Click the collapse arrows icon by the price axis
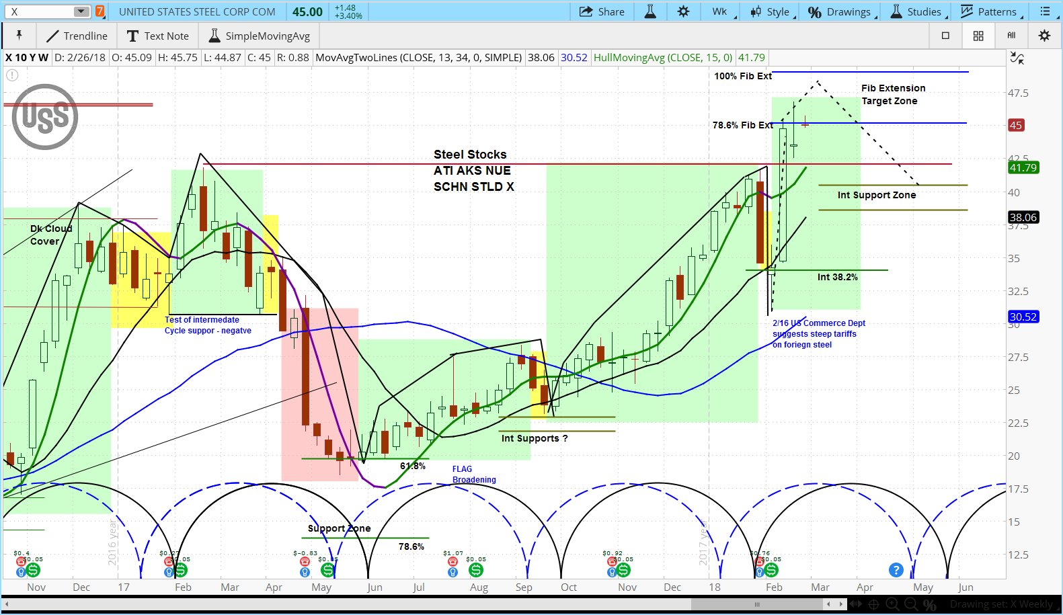This screenshot has height=615, width=1063. (x=1017, y=59)
